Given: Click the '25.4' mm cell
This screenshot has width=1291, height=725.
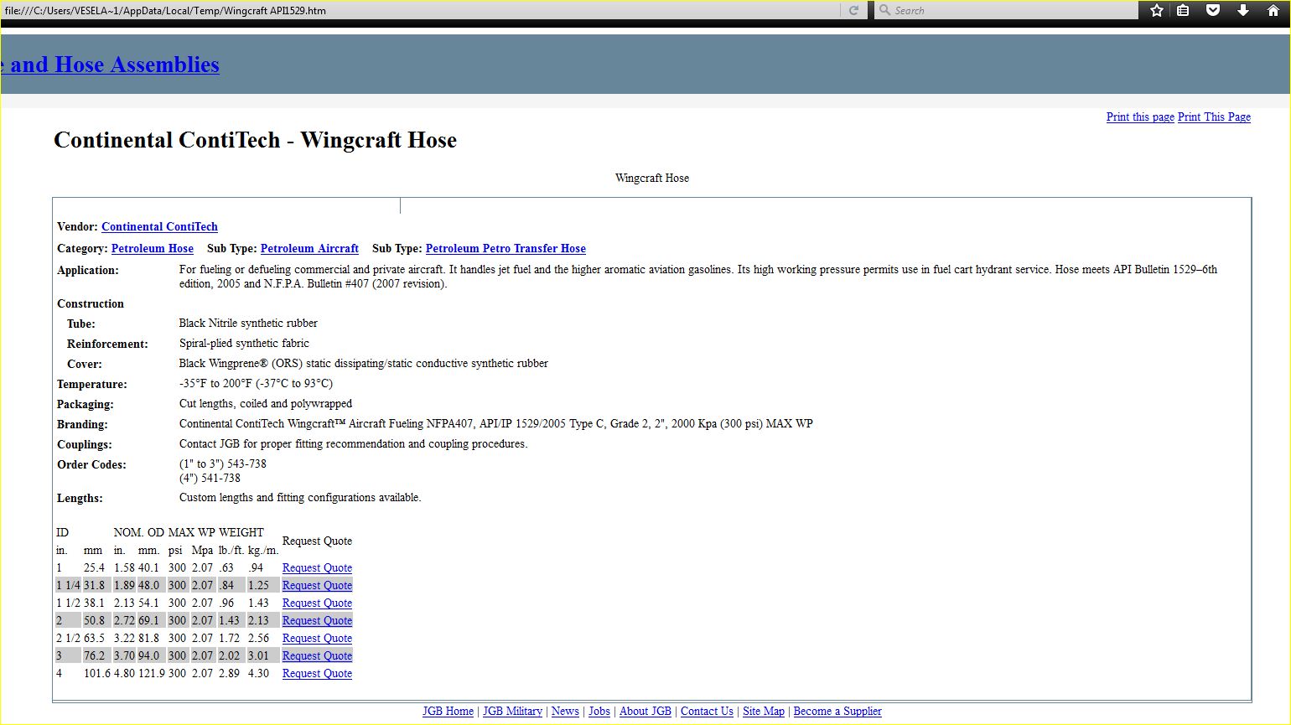Looking at the screenshot, I should (x=94, y=568).
